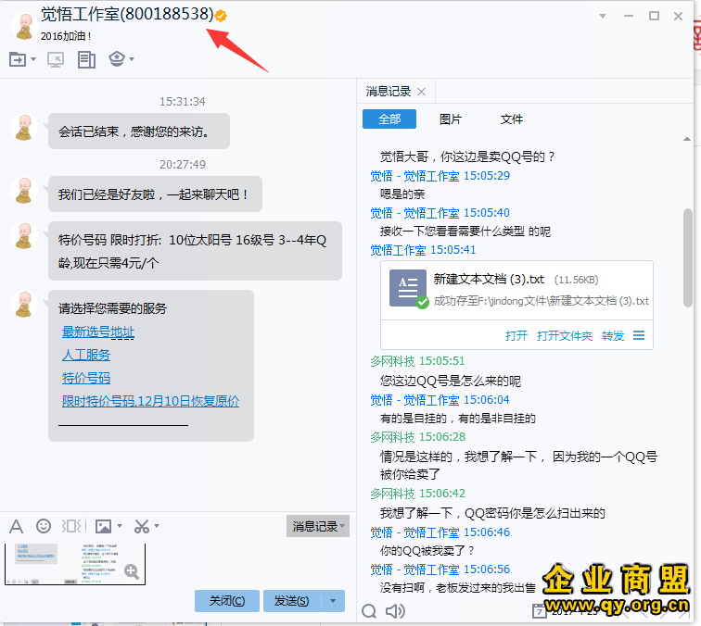Click the message 您这边QQ号是怎么来的呢
The height and width of the screenshot is (626, 701).
click(451, 381)
